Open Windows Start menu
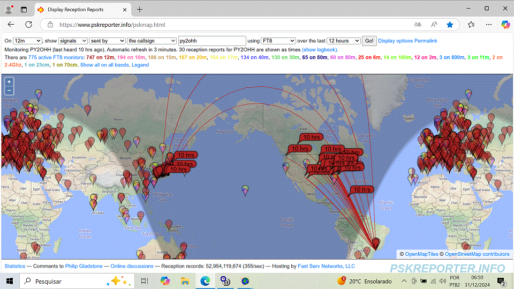The height and width of the screenshot is (289, 514). coord(10,281)
